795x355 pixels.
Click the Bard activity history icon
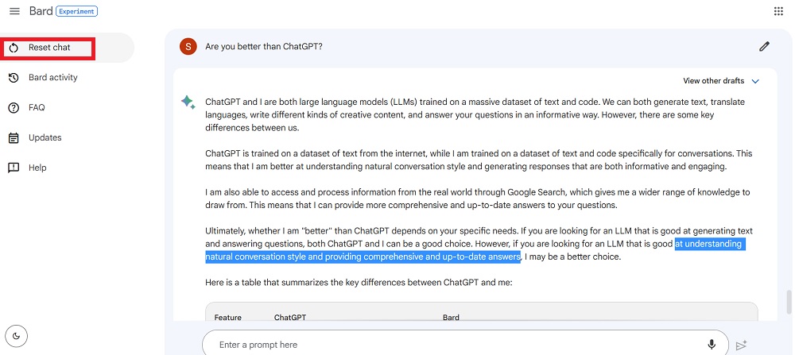pos(14,78)
